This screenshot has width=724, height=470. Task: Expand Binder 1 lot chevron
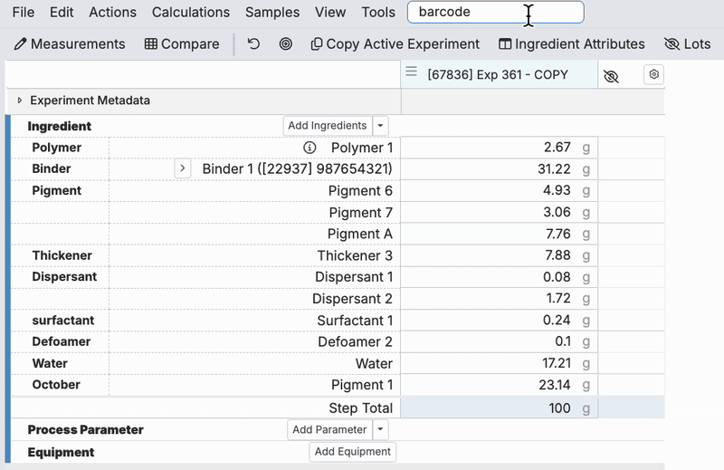(183, 168)
